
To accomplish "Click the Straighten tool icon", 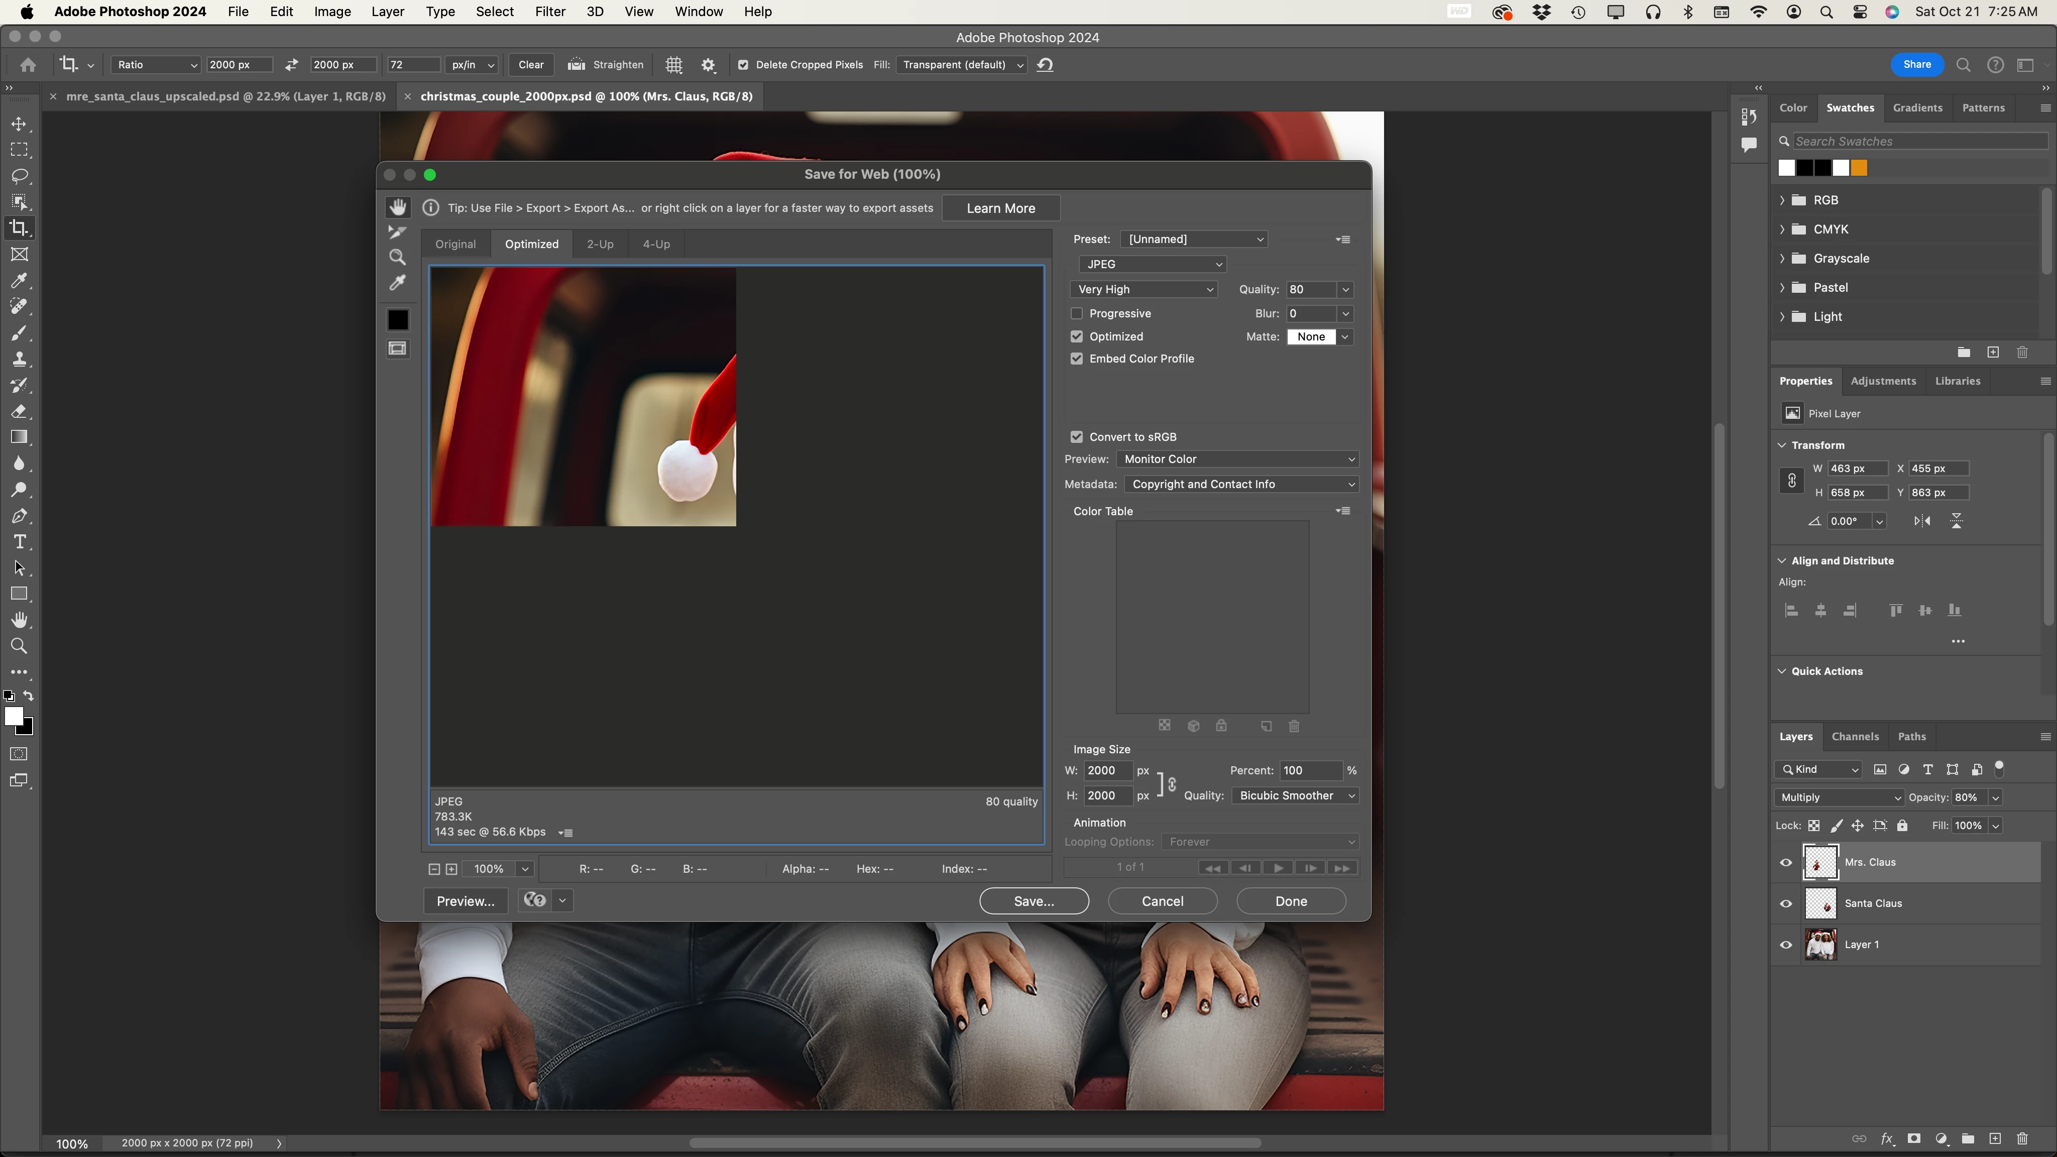I will (x=576, y=65).
